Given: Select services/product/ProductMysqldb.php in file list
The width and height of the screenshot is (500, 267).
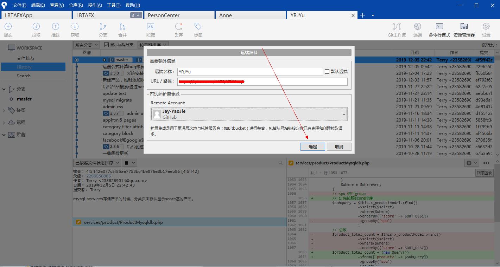Looking at the screenshot, I should 179,222.
